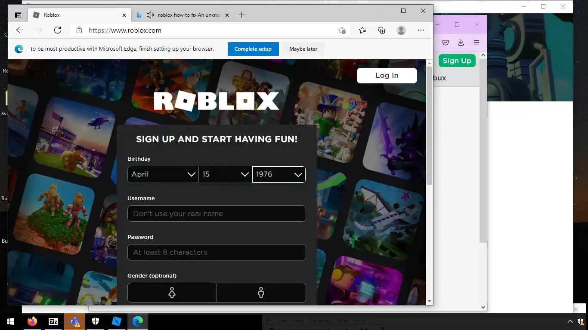Close the Roblox tab

(124, 15)
